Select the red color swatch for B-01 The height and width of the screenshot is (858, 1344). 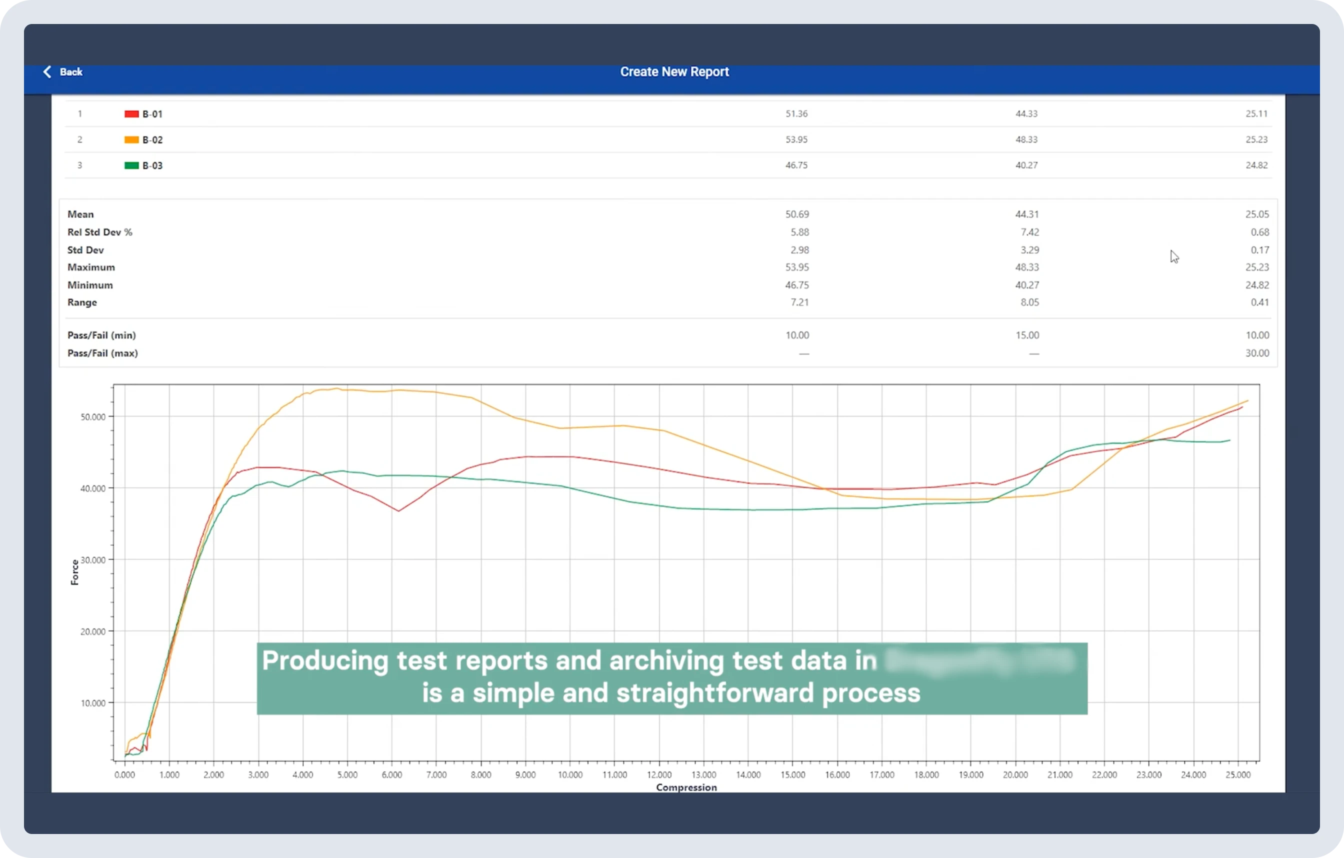click(130, 113)
